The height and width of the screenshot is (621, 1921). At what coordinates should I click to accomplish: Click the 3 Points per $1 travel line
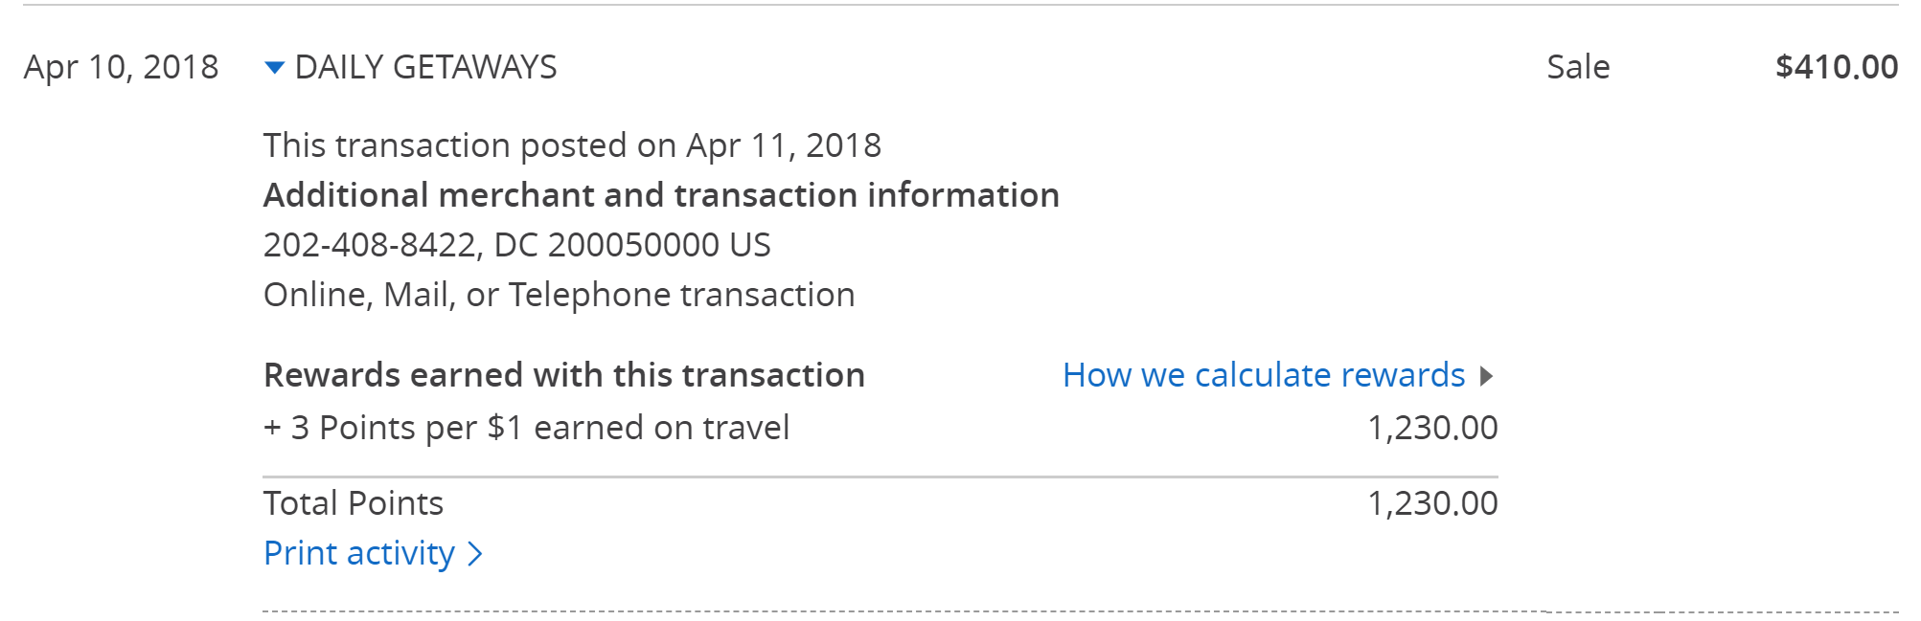coord(526,429)
